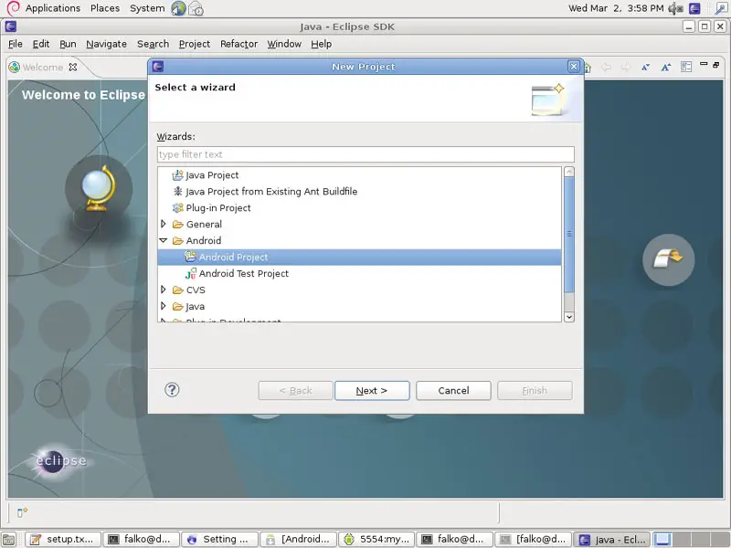Screen dimensions: 731x548
Task: Click the Finish button
Action: (x=535, y=391)
